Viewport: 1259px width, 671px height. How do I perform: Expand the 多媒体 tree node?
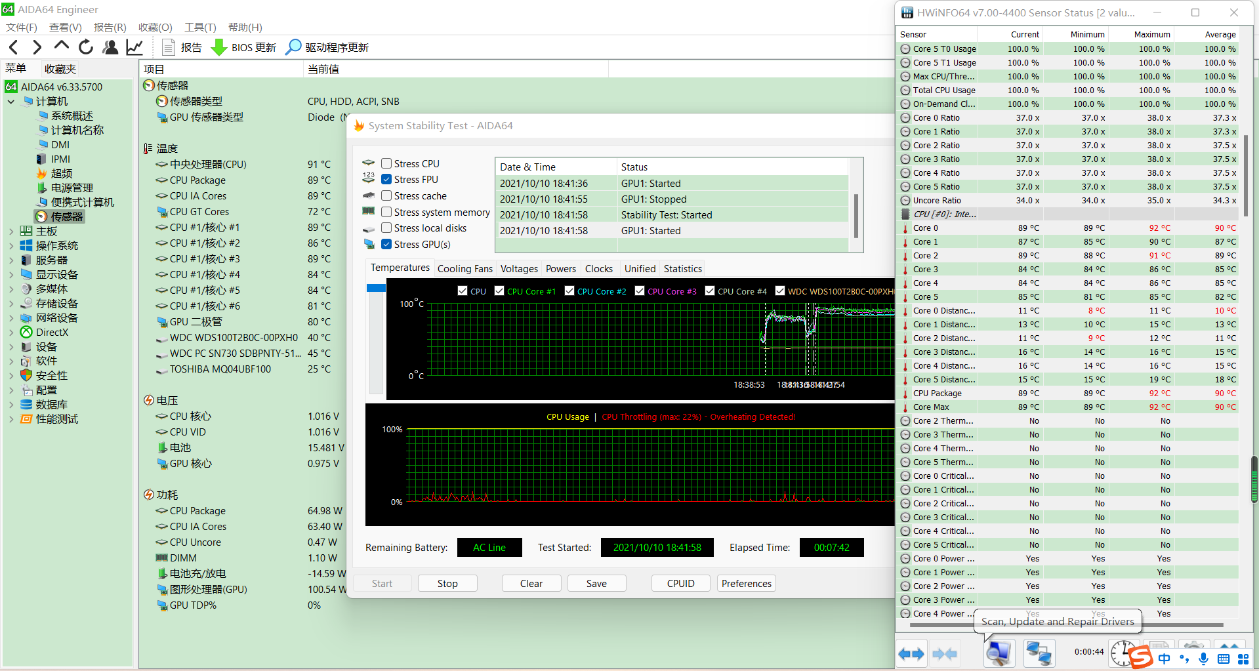point(11,289)
